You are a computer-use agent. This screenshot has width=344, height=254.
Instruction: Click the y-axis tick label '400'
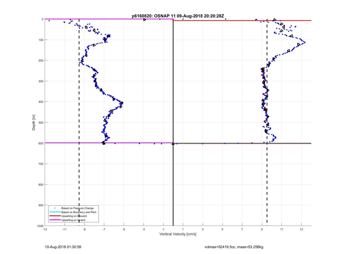pos(41,102)
